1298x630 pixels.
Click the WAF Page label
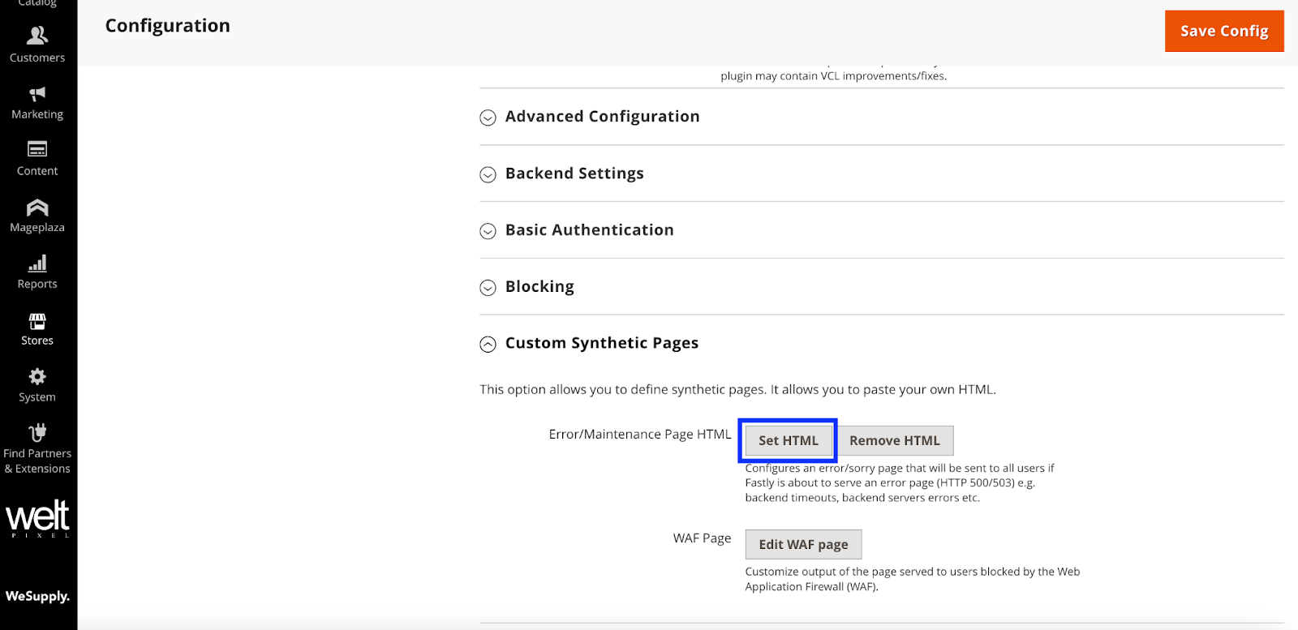coord(702,538)
